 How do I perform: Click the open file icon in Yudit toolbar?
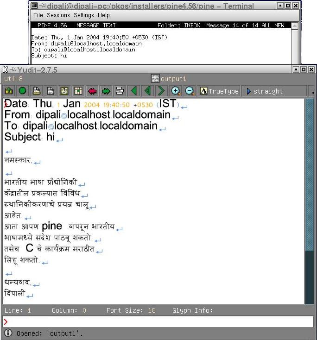point(9,91)
